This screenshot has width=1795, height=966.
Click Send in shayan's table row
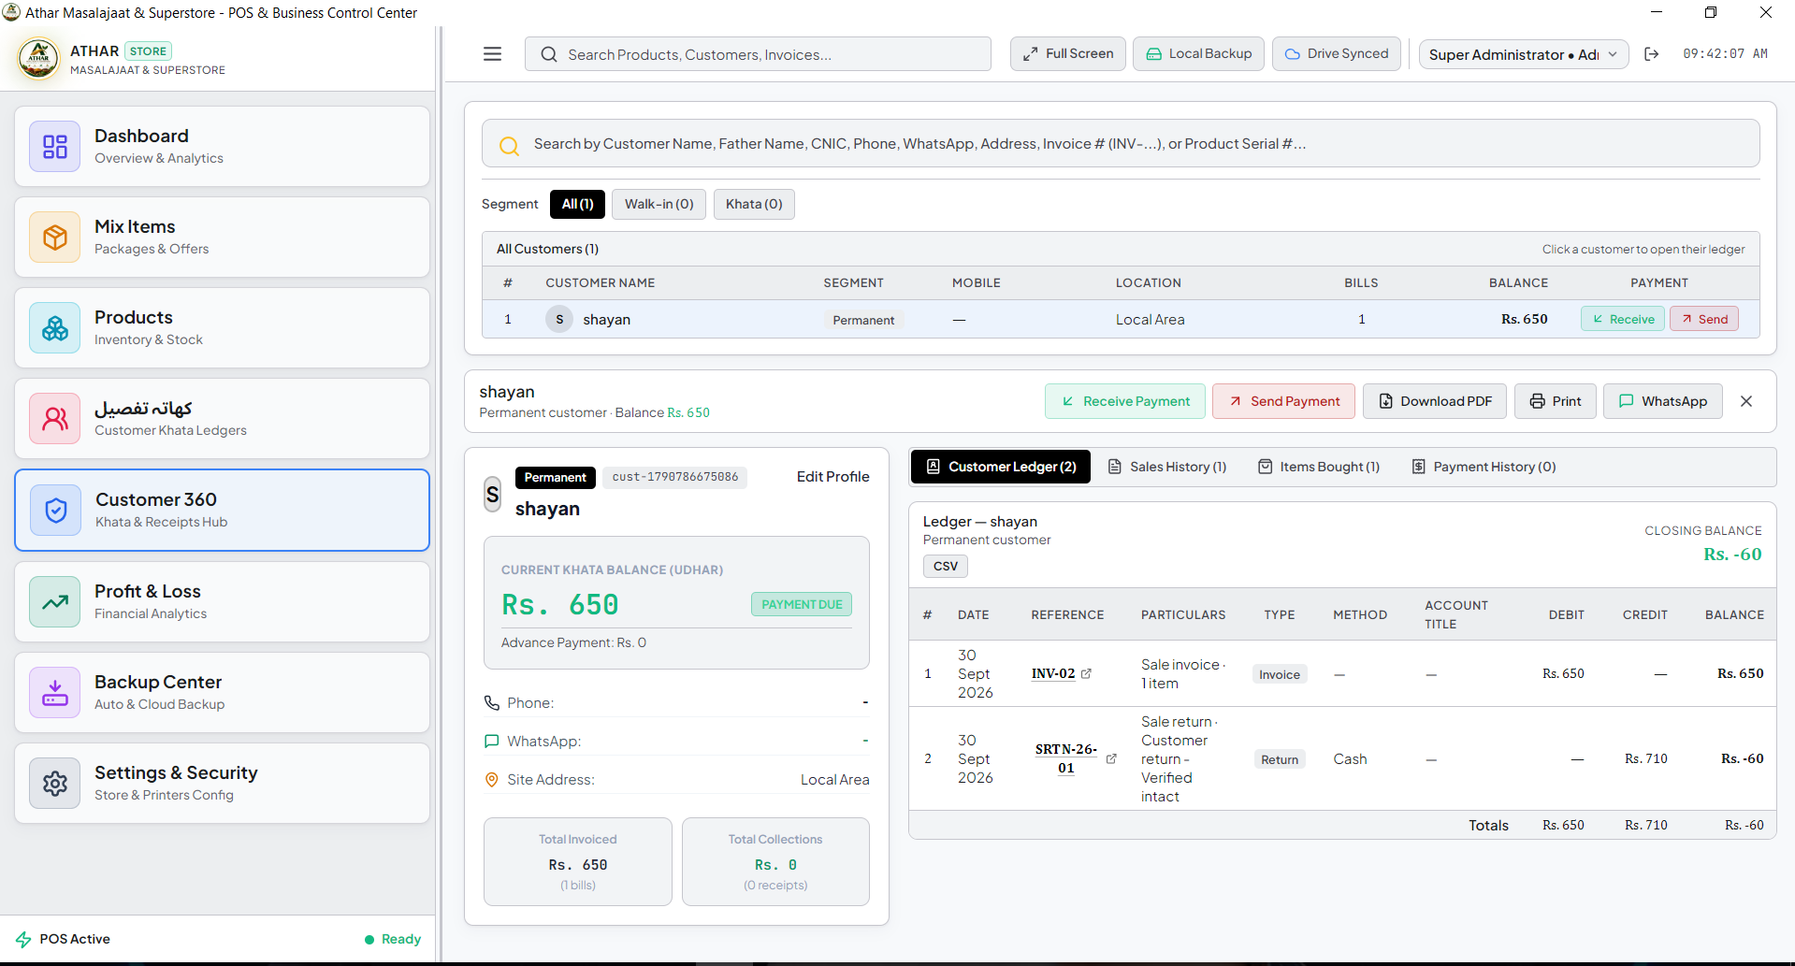[x=1704, y=319]
